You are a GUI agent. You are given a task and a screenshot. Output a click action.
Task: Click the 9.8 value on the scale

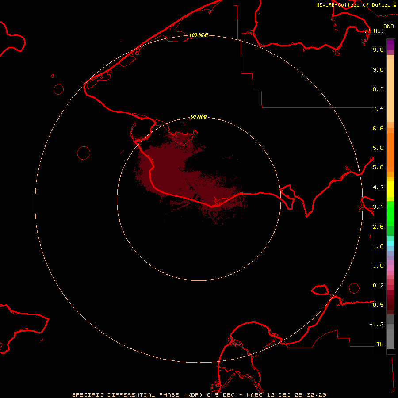pos(378,50)
